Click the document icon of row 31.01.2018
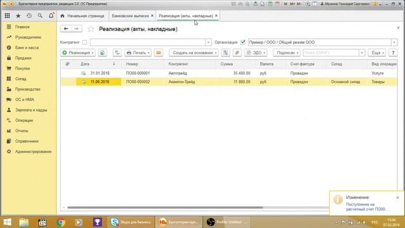Viewport: 405px width, 228px height. pyautogui.click(x=84, y=73)
